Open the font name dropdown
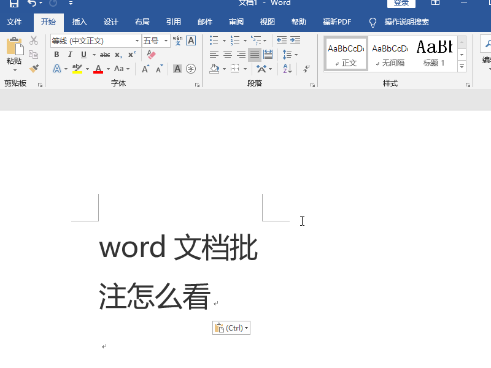 coord(137,41)
